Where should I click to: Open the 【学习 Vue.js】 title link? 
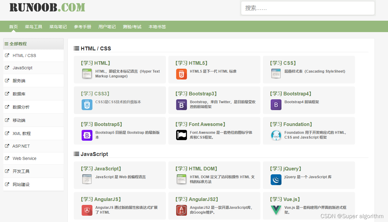pos(285,199)
